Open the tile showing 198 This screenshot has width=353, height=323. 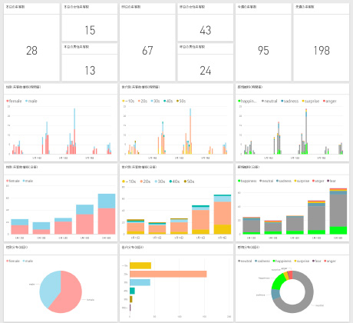(x=322, y=42)
